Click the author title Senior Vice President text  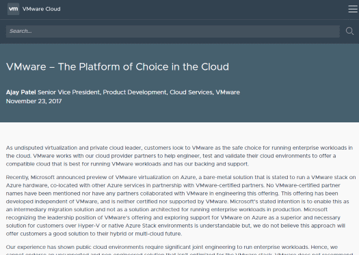pyautogui.click(x=139, y=92)
